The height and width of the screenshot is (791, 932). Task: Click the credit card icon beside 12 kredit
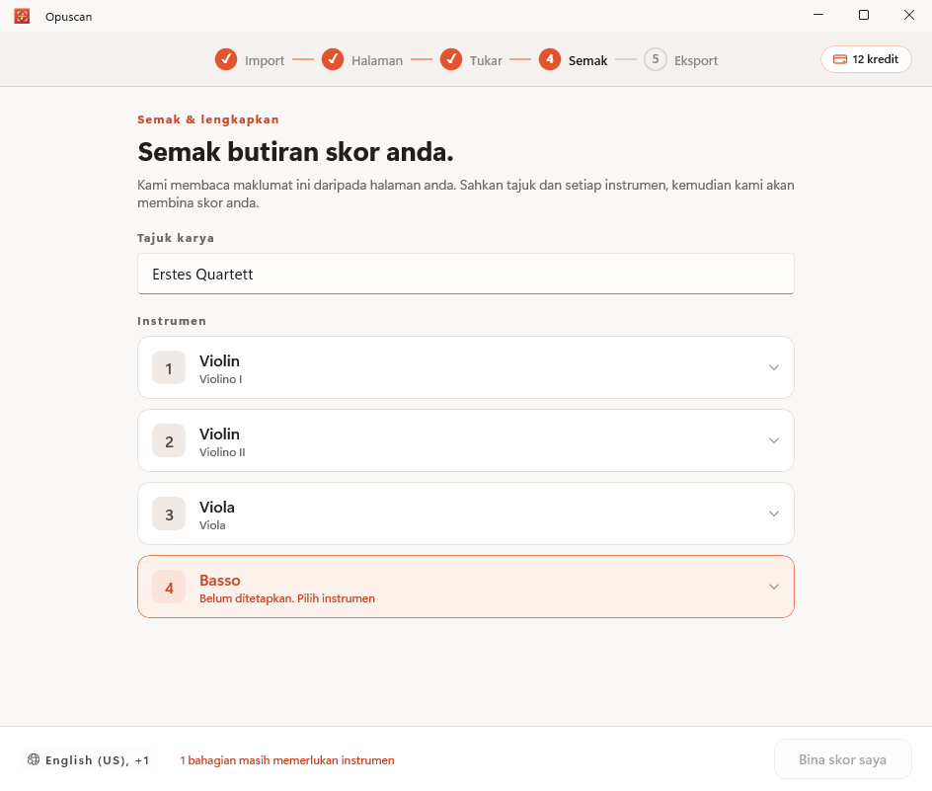(840, 59)
